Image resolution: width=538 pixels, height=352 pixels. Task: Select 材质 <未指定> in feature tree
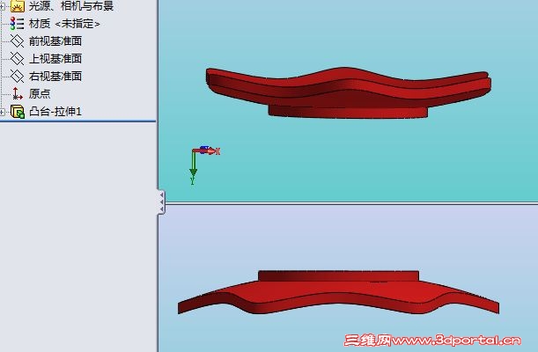(64, 24)
